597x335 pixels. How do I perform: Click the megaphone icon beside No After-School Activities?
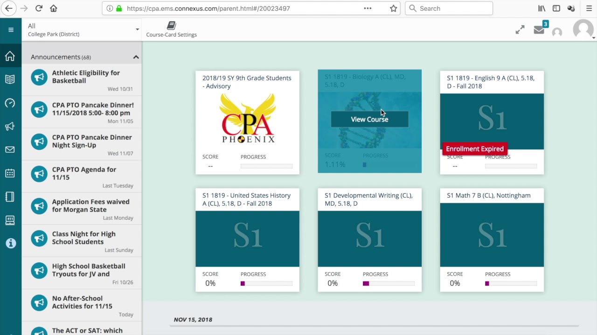pos(39,303)
